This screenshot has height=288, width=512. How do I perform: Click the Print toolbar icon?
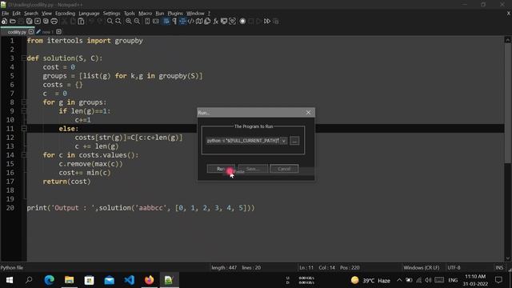[54, 22]
